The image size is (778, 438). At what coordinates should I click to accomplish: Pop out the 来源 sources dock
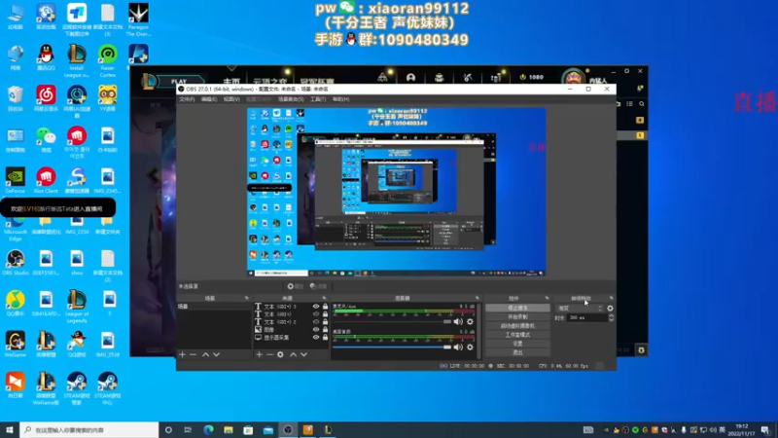pyautogui.click(x=324, y=299)
